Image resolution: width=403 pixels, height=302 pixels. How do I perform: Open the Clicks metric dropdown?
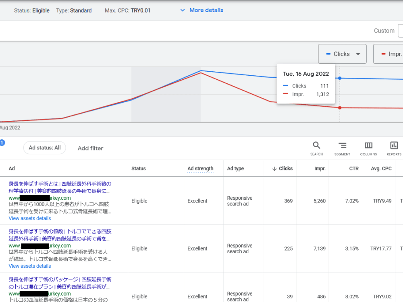(342, 54)
